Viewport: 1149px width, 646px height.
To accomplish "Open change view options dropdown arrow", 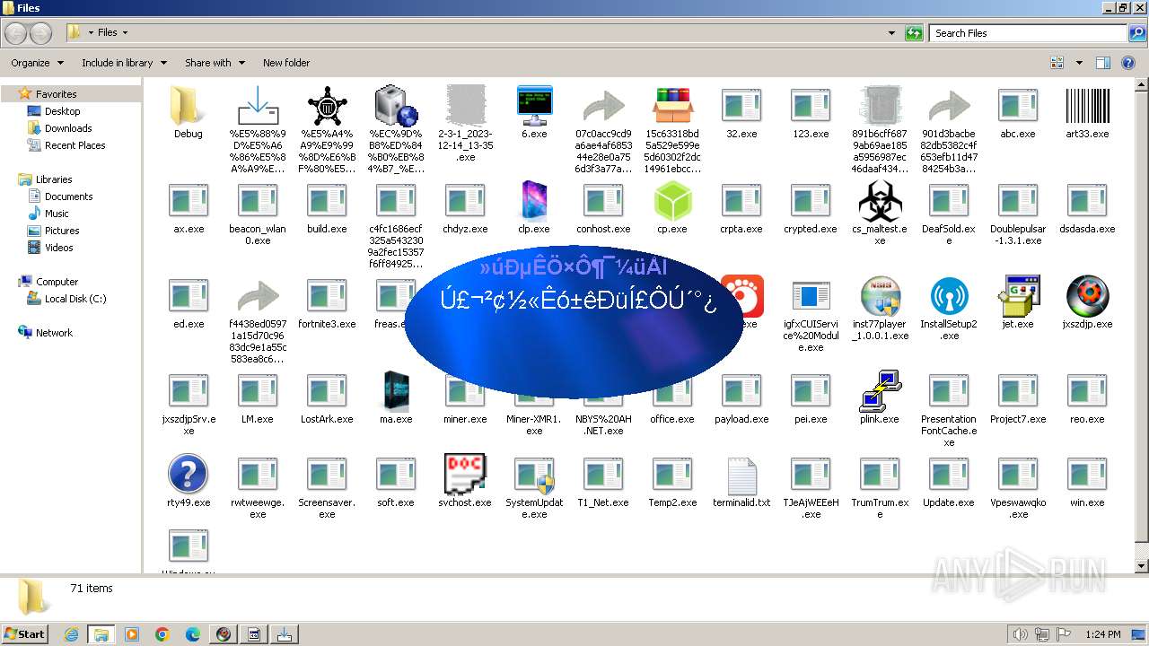I will 1079,63.
